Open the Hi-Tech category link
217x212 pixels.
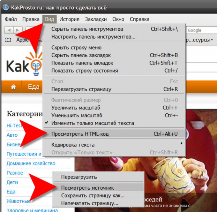15,125
